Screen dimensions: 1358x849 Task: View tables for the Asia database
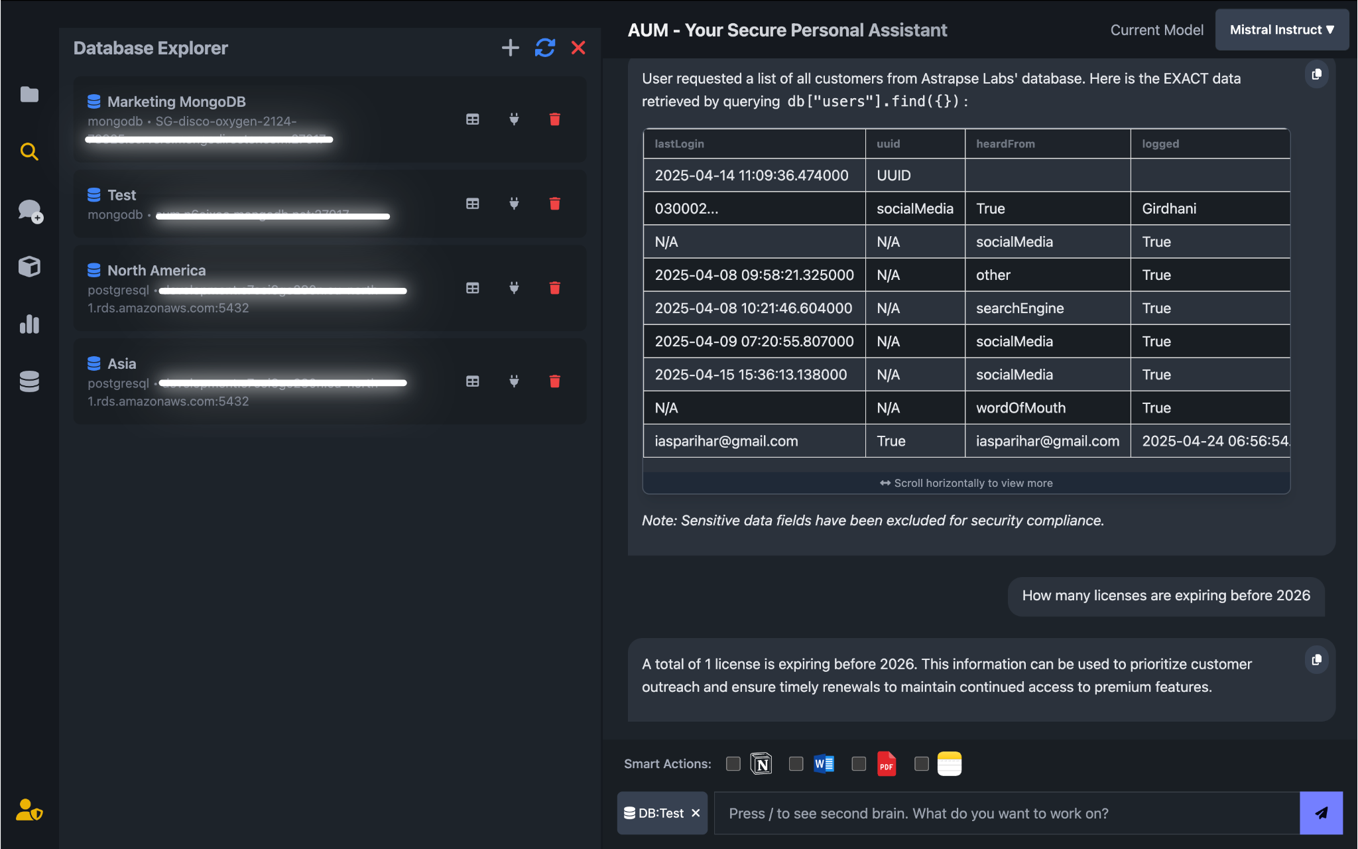[x=472, y=381]
